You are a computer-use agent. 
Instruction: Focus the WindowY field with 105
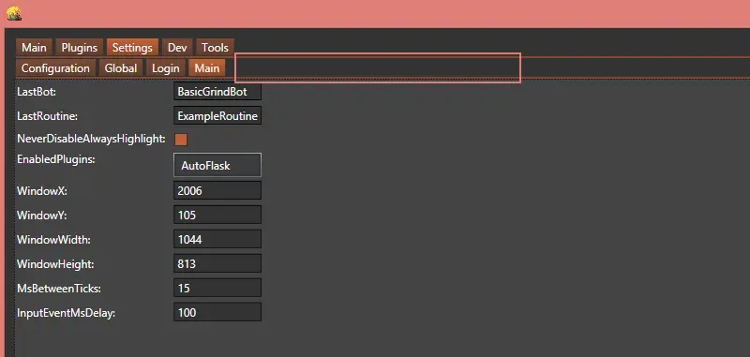pyautogui.click(x=217, y=216)
